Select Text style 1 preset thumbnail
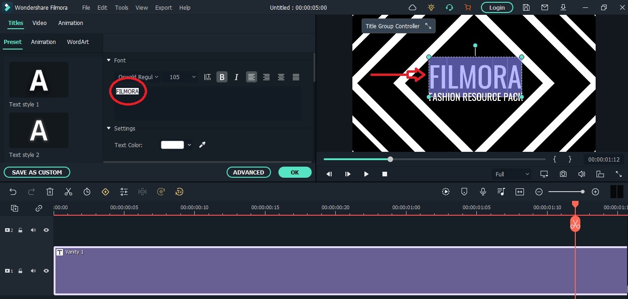Screen dimensions: 628x299 pos(39,80)
